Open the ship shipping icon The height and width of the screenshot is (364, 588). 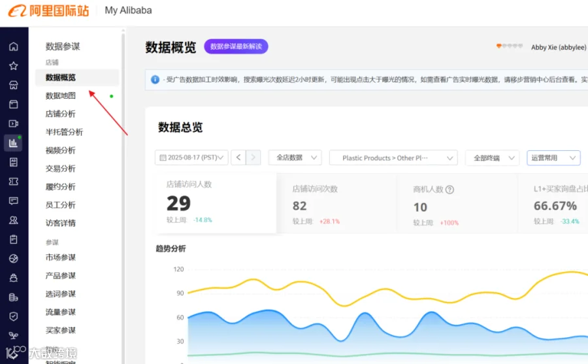pyautogui.click(x=14, y=278)
